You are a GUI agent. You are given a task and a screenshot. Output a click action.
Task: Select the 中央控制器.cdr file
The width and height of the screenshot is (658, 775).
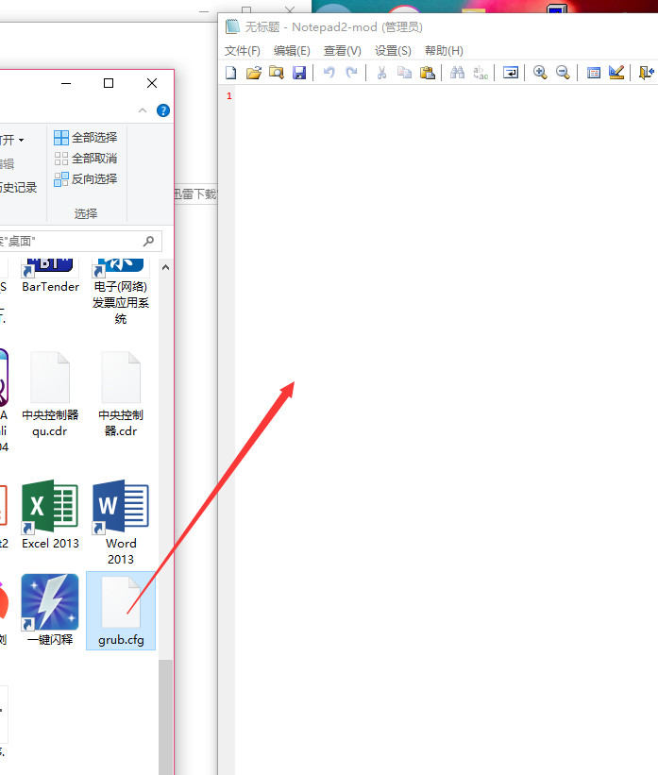click(121, 395)
